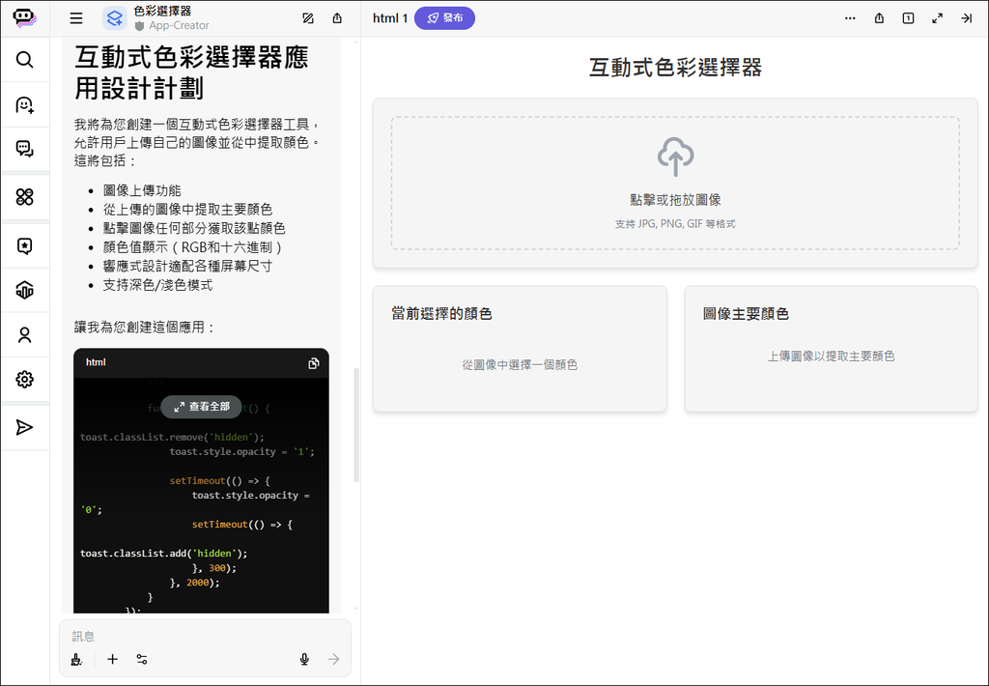Click the 從上傳的圖像中提取主要顏色 bullet item

pyautogui.click(x=188, y=210)
